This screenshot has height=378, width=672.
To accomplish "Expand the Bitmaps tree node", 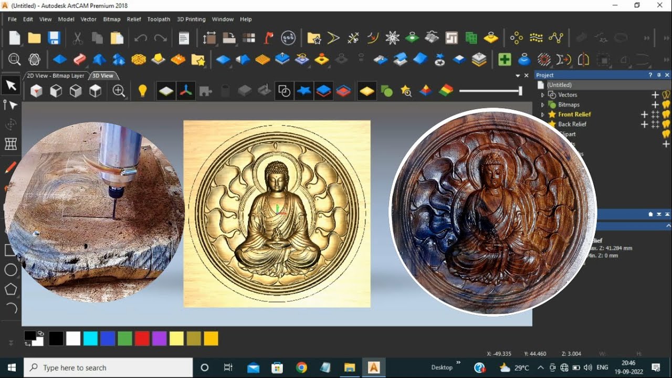I will point(543,104).
